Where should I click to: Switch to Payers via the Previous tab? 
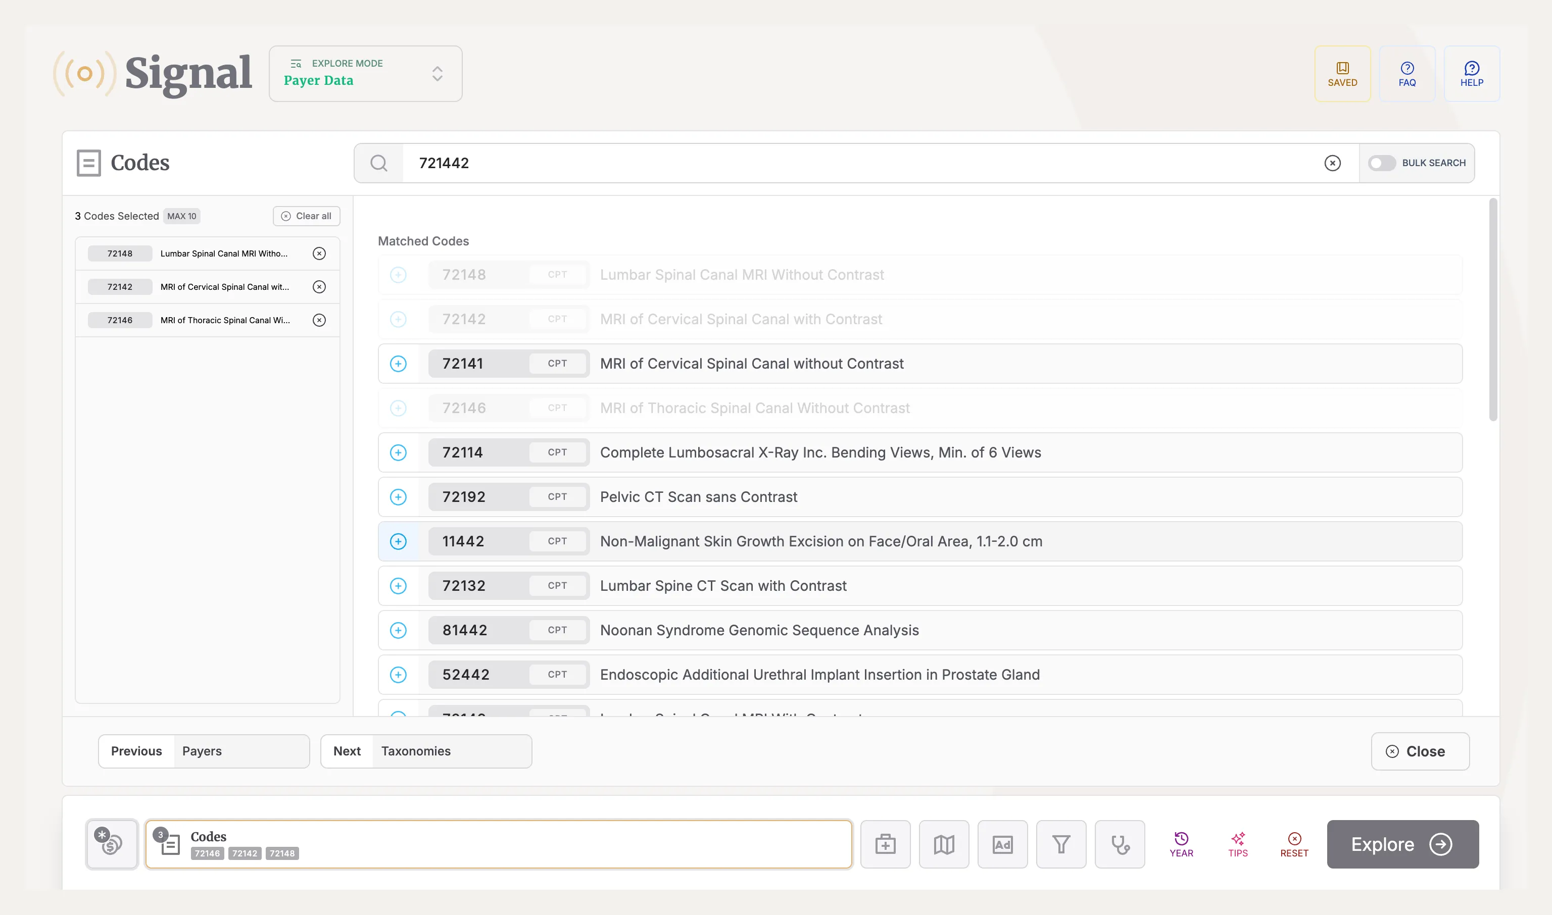(204, 751)
